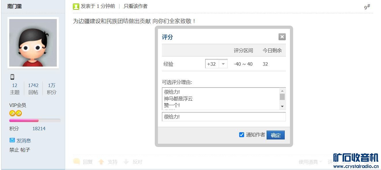Screen dimensions: 381x170
Task: Click the mobile phone icon under avatar
Action: (12, 77)
